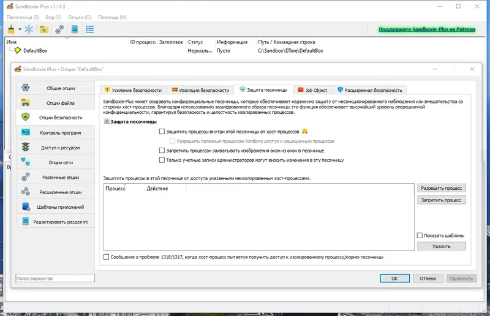The height and width of the screenshot is (316, 490).
Task: Click the blue notepad ini icon in the toolbar
Action: coord(75,29)
